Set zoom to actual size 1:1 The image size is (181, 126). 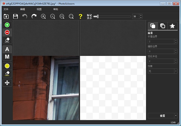(x=62, y=16)
